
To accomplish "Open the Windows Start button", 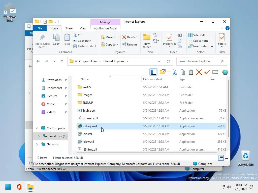I will [x=8, y=187].
